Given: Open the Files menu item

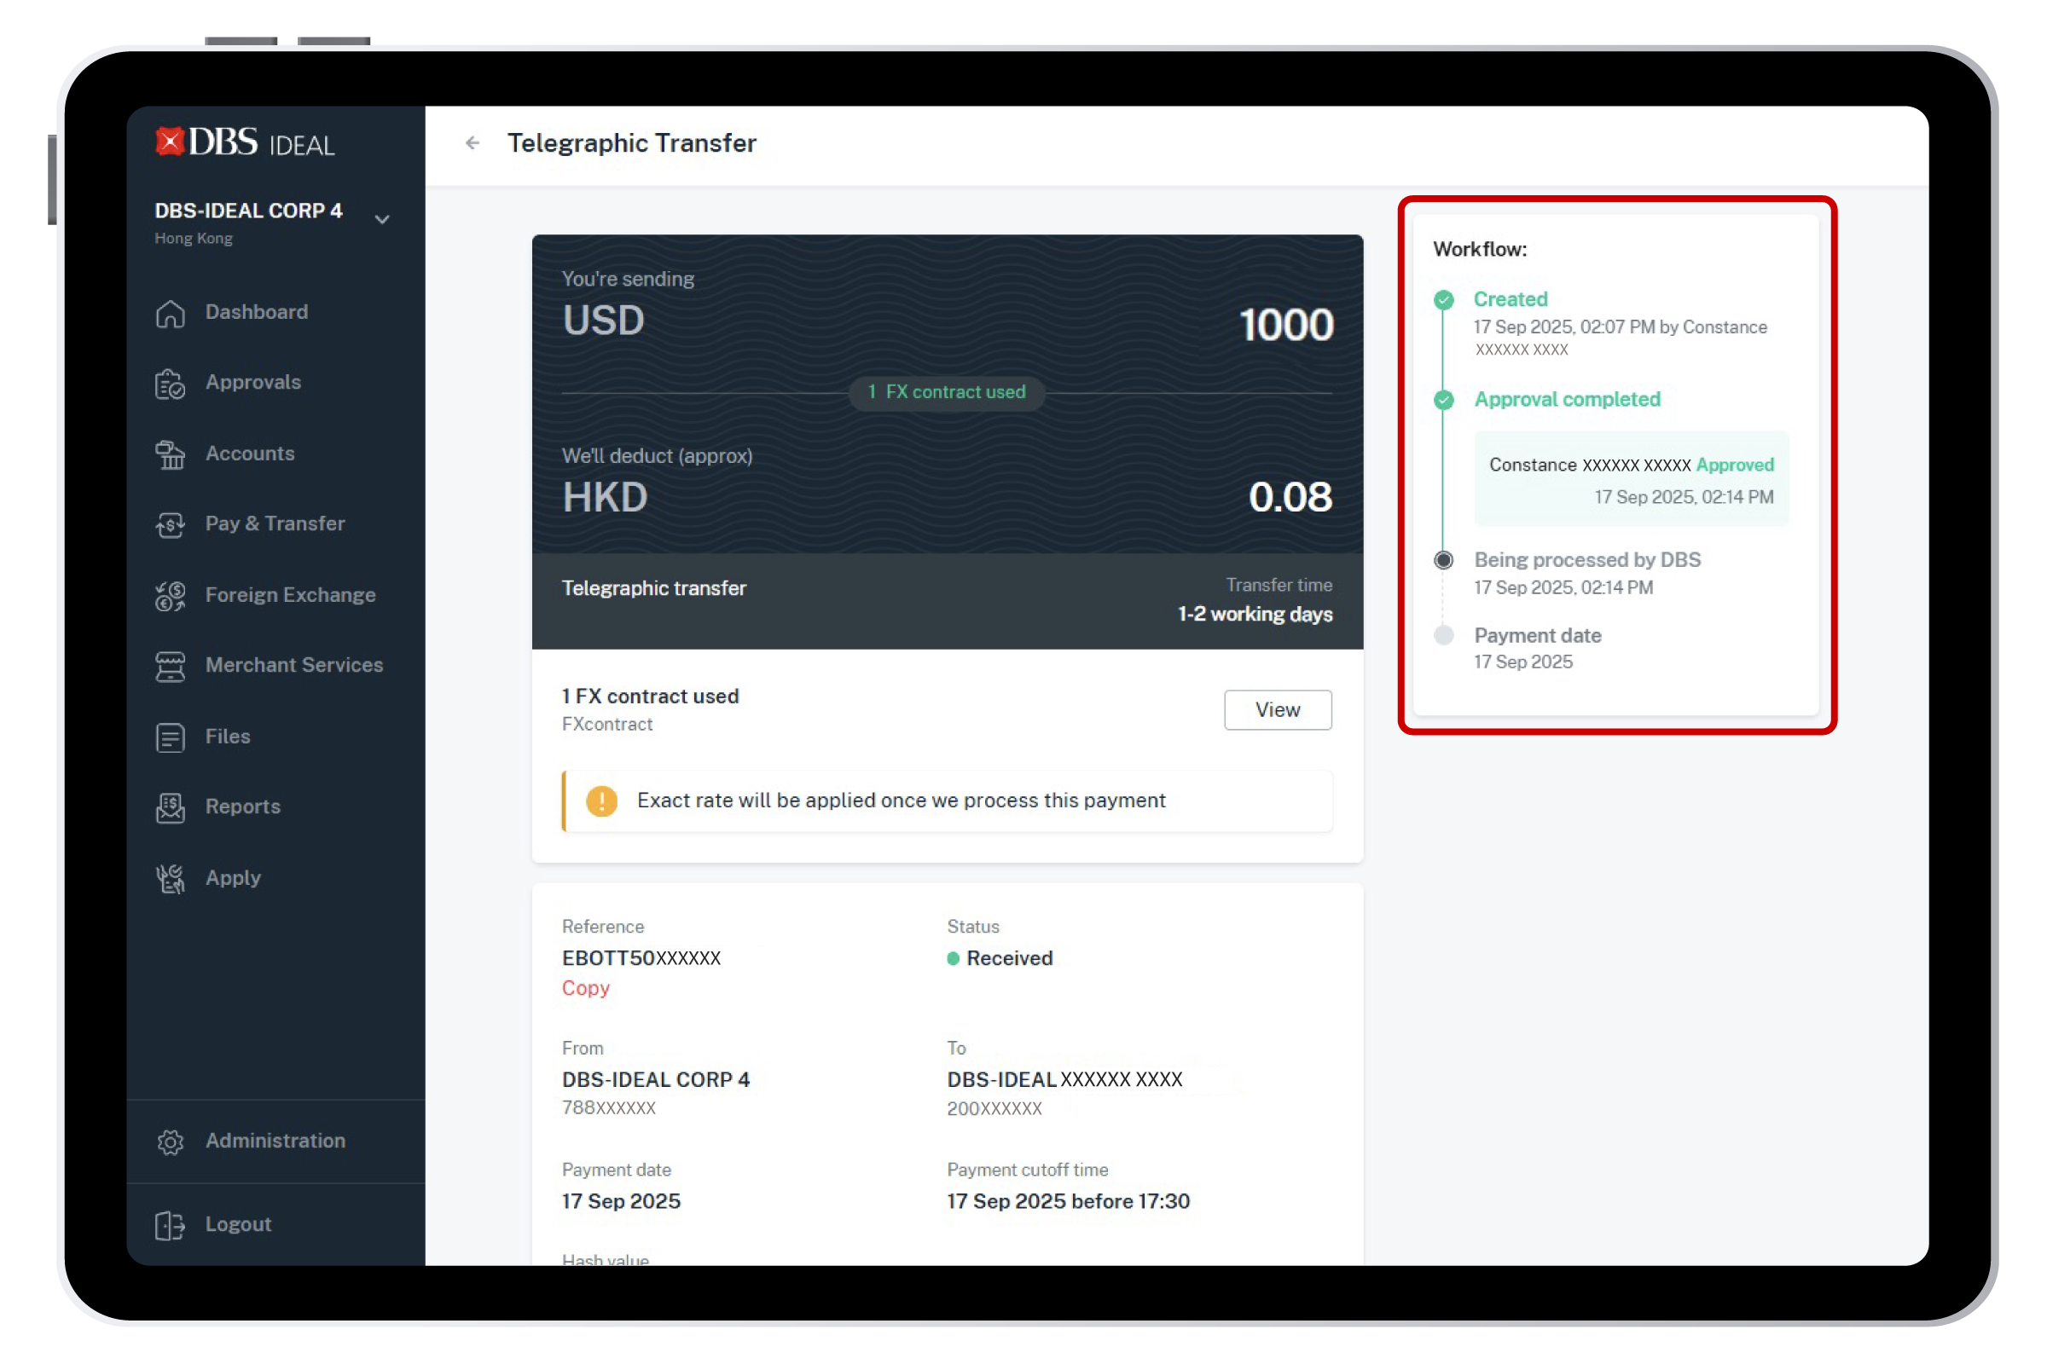Looking at the screenshot, I should coord(227,737).
